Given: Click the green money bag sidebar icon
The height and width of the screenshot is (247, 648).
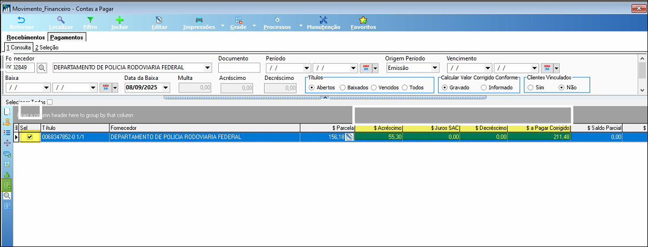Looking at the screenshot, I should [x=7, y=174].
